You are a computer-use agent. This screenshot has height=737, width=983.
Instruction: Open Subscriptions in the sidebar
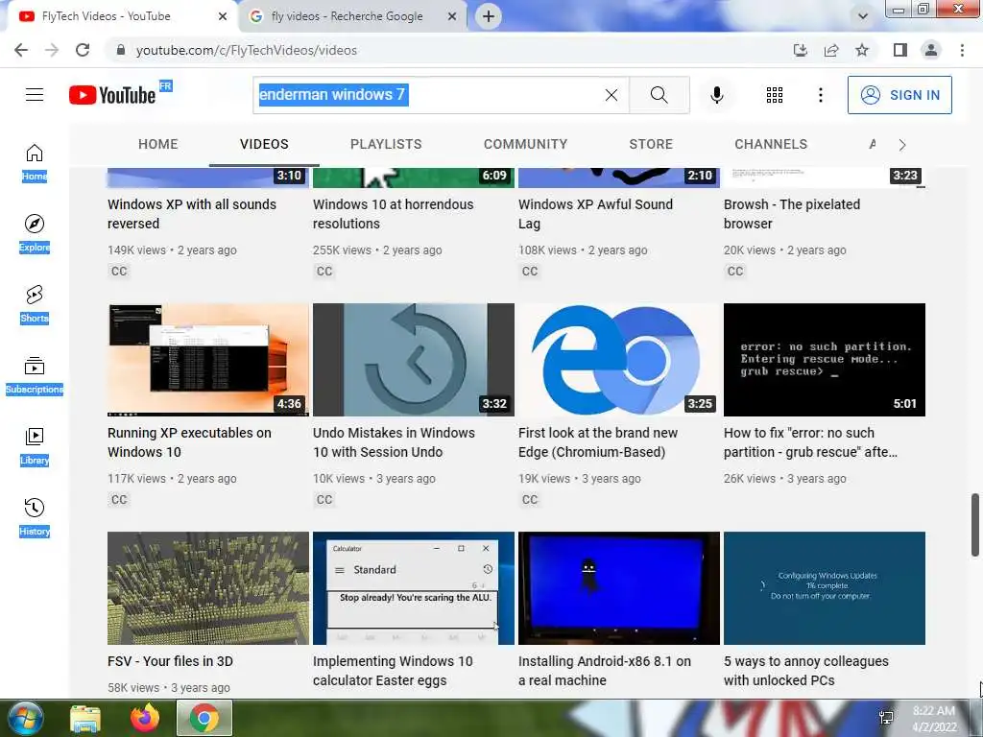35,375
